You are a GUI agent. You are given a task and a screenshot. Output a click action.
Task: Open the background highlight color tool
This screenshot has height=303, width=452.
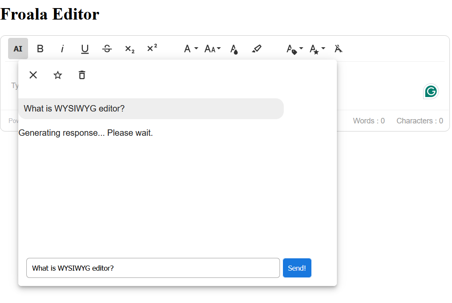[x=257, y=49]
